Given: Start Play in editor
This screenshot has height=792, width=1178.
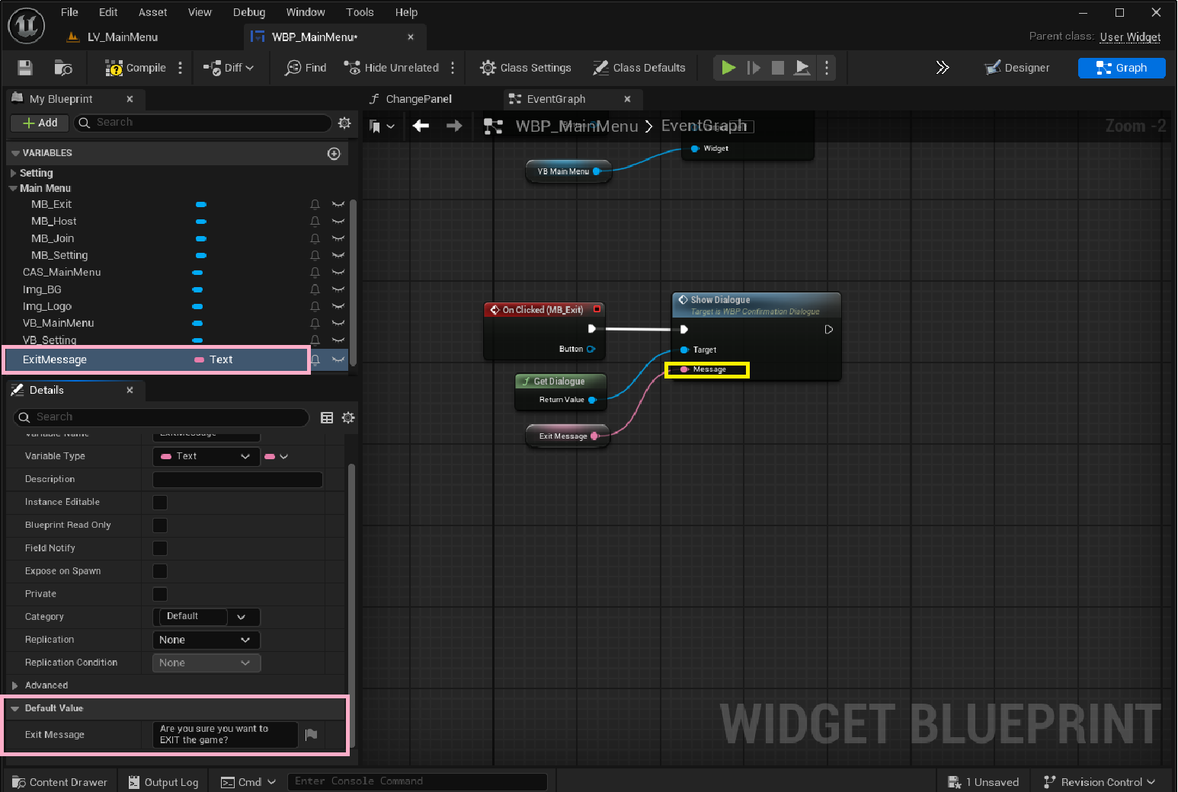Looking at the screenshot, I should coord(728,68).
